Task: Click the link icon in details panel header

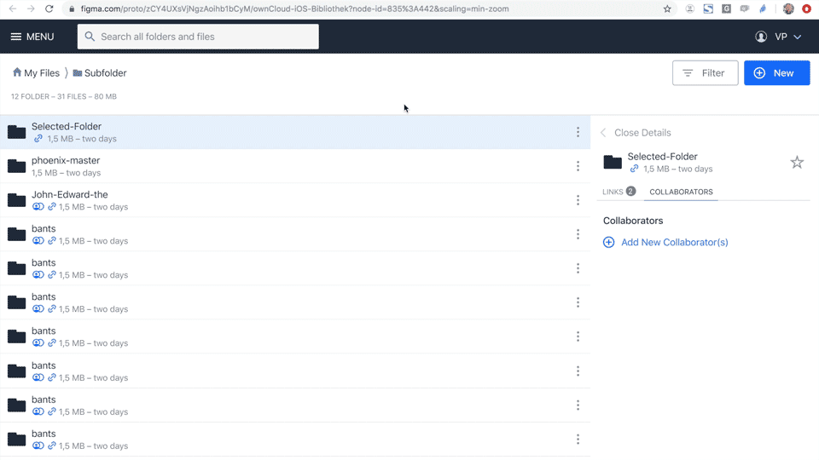Action: pyautogui.click(x=634, y=169)
